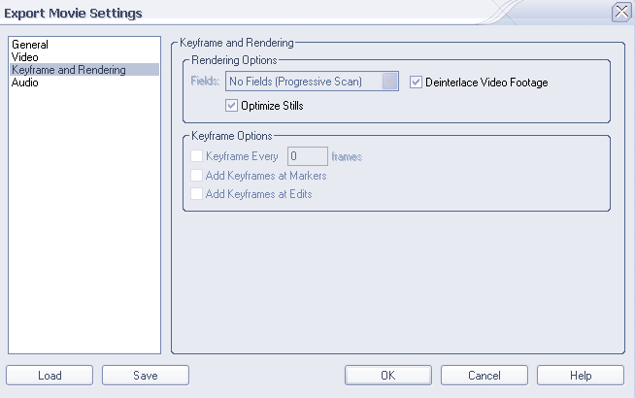The image size is (635, 398).
Task: Open Help for export settings
Action: (581, 376)
